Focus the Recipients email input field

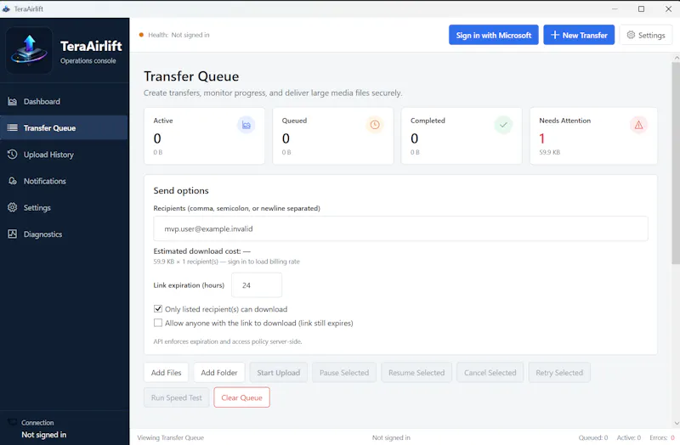400,228
